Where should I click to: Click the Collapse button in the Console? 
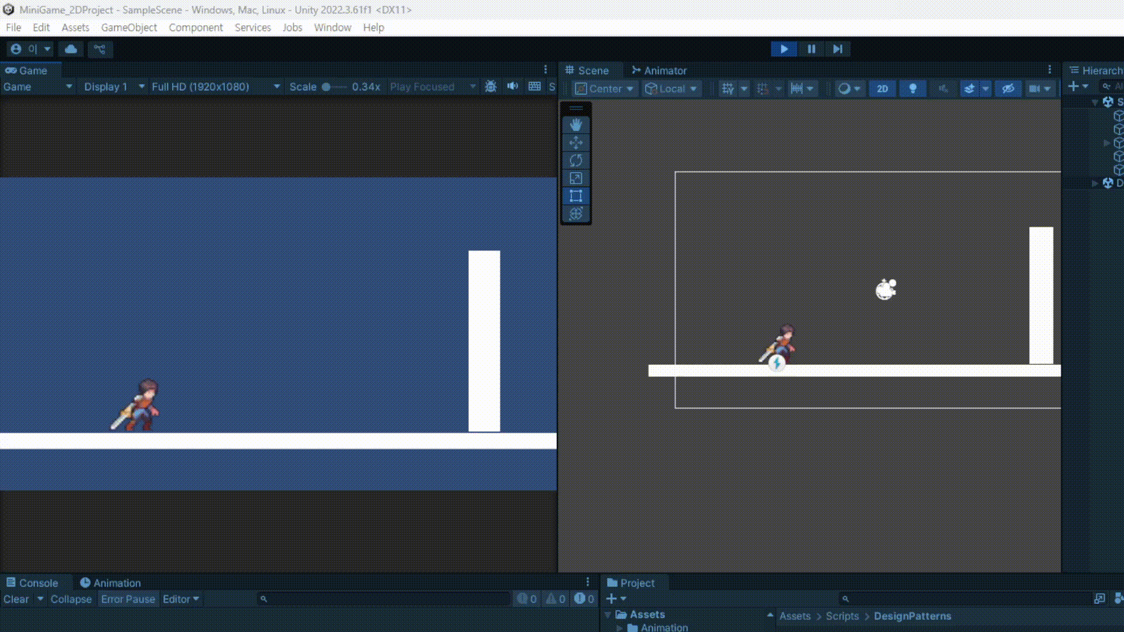[71, 599]
